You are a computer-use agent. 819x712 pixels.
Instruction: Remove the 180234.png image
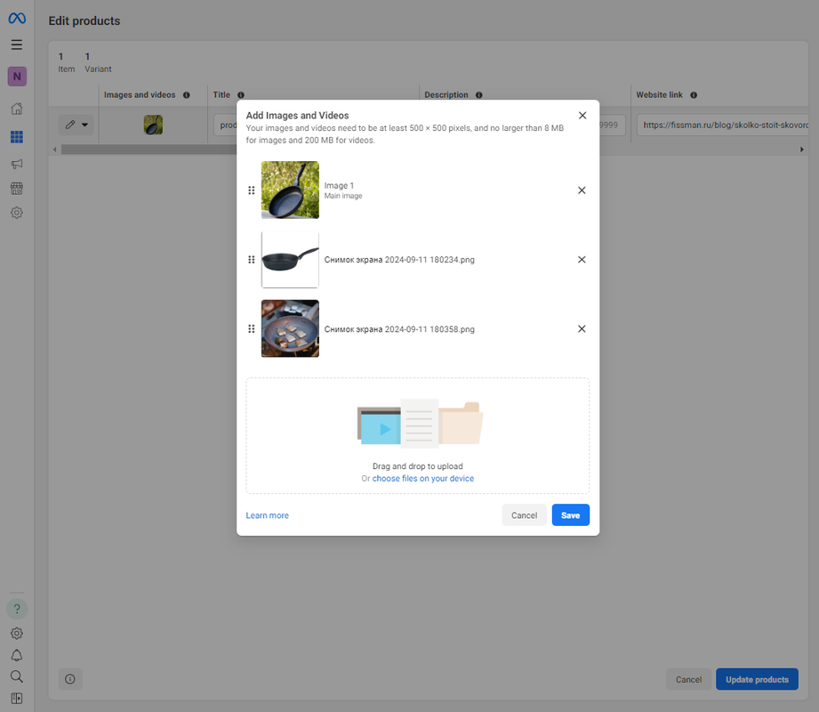click(x=582, y=259)
